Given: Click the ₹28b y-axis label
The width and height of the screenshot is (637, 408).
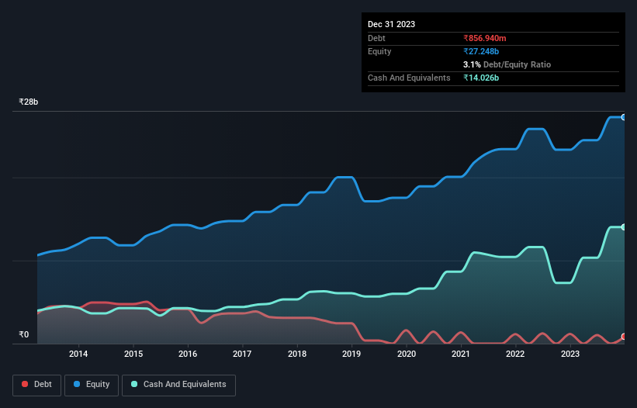Looking at the screenshot, I should [29, 102].
